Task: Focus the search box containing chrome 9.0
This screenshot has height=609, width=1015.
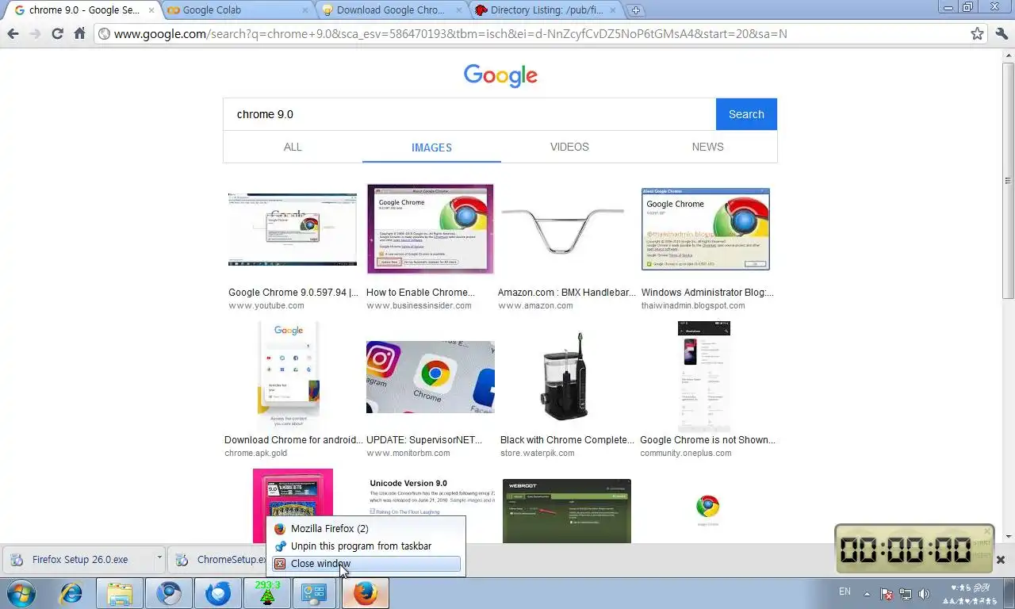Action: coord(469,114)
